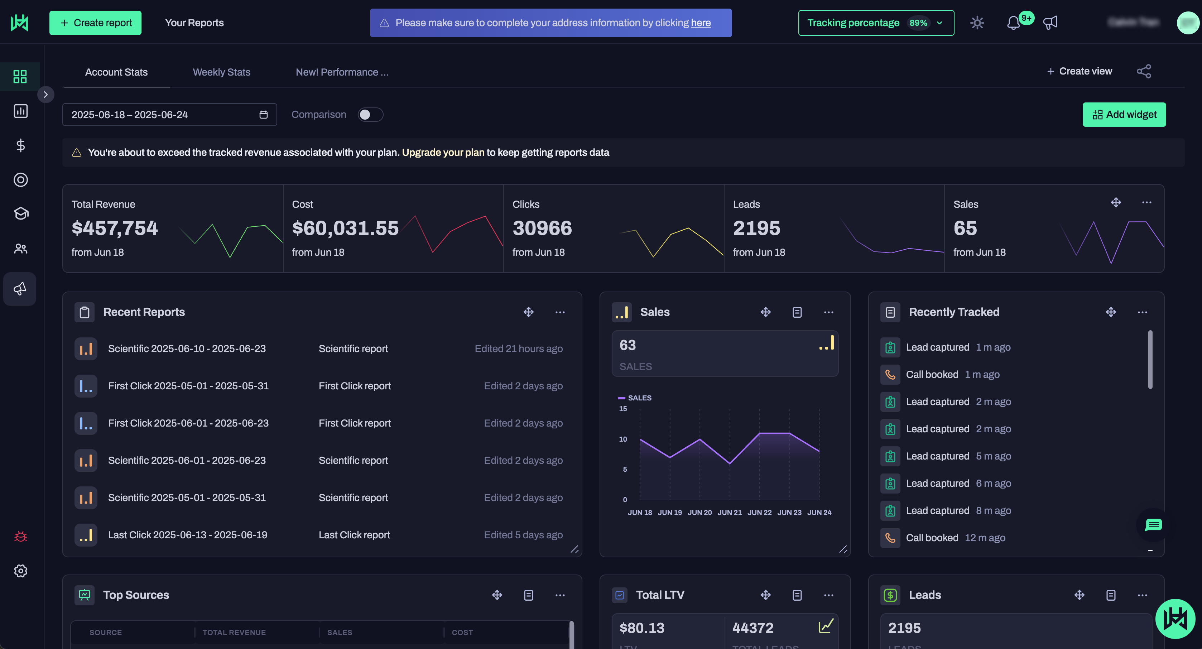
Task: Open the date range picker field
Action: point(169,115)
